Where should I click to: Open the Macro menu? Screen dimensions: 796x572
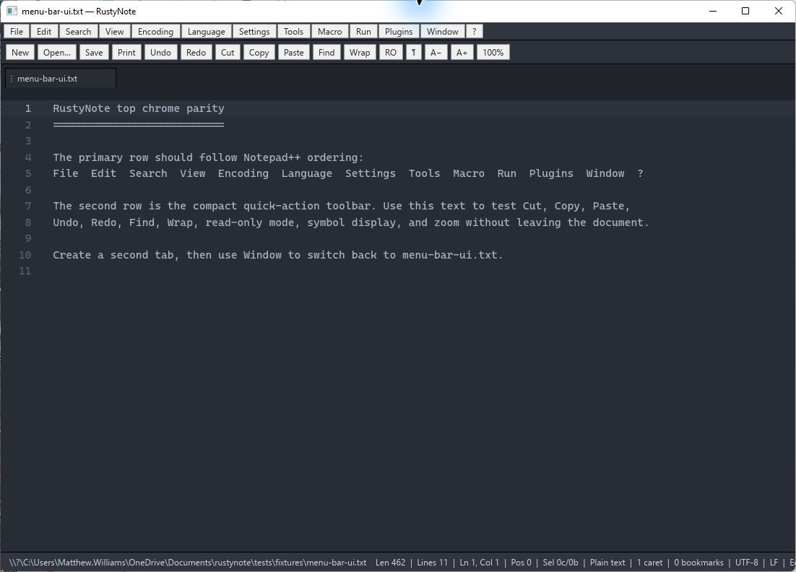click(330, 32)
